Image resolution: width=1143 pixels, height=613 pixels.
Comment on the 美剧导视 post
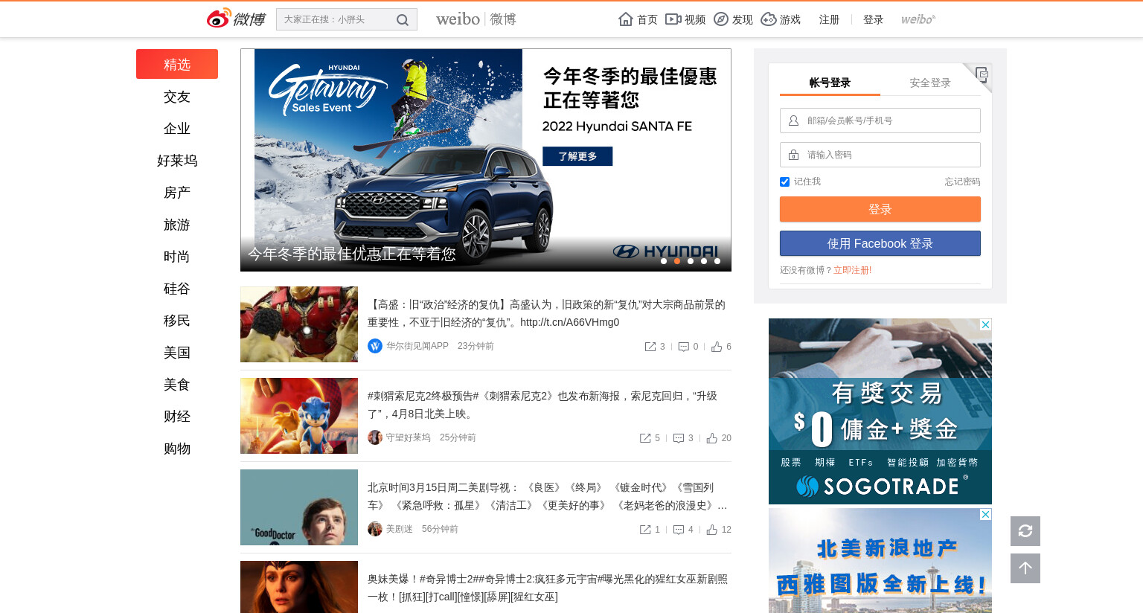click(x=679, y=530)
